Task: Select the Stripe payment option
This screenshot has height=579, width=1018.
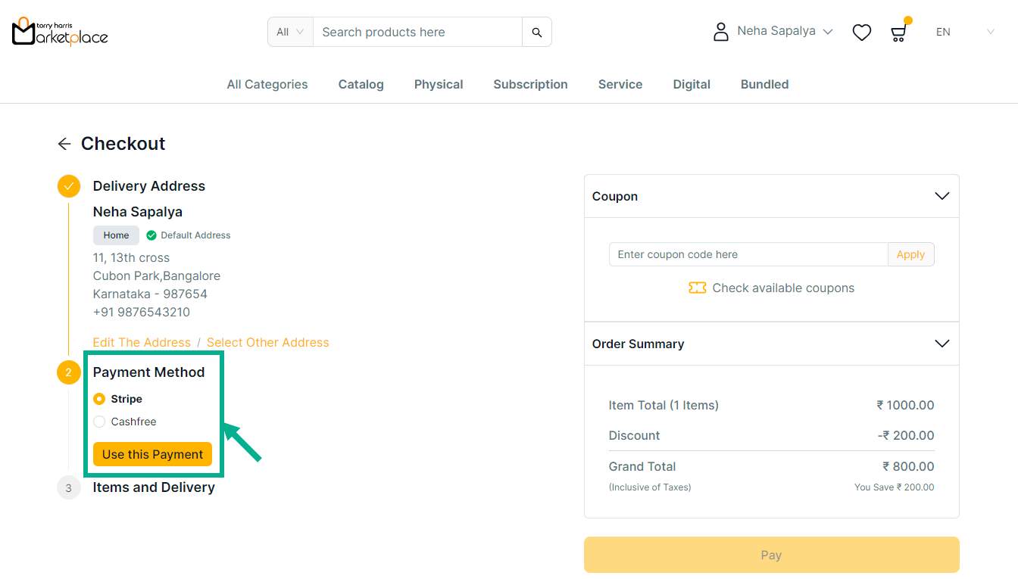Action: (99, 399)
